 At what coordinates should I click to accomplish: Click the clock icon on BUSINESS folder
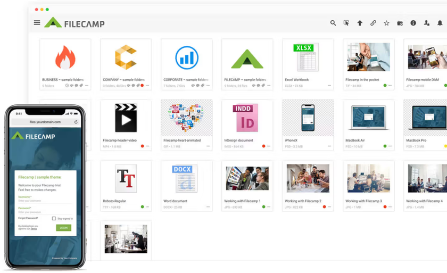pos(67,86)
